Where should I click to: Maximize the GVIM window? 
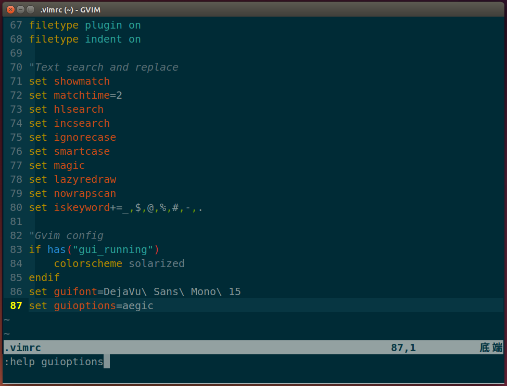click(x=30, y=10)
